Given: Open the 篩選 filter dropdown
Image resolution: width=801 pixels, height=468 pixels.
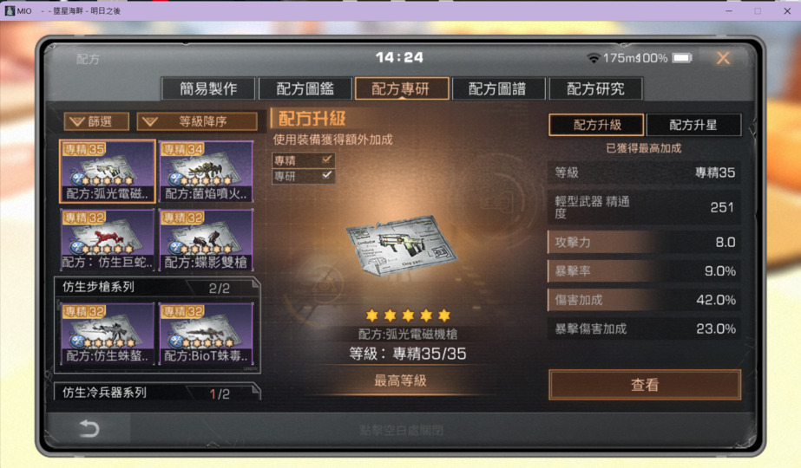Looking at the screenshot, I should (96, 121).
